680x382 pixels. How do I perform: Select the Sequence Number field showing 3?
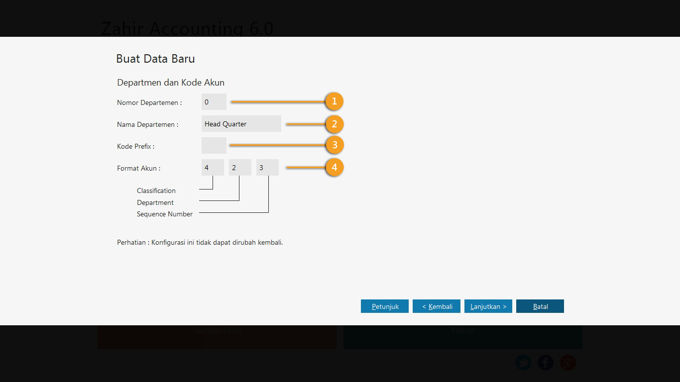(x=267, y=168)
